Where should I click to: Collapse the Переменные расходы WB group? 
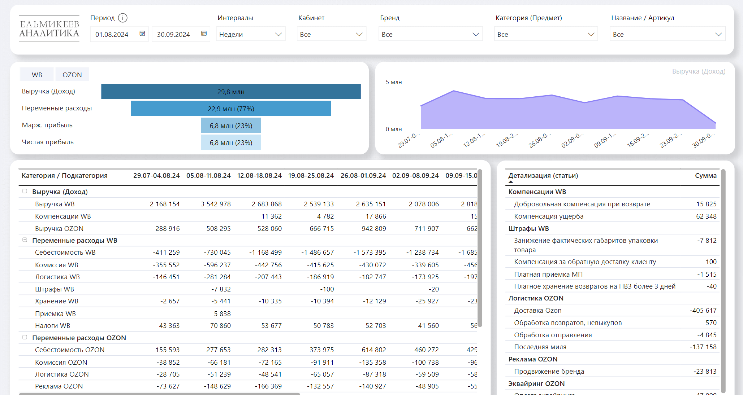25,240
